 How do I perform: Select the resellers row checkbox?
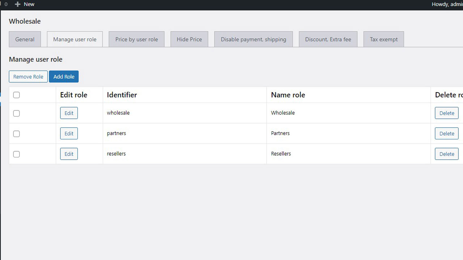pyautogui.click(x=16, y=154)
